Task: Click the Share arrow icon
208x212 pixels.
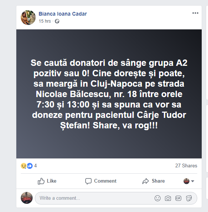Action: point(146,181)
